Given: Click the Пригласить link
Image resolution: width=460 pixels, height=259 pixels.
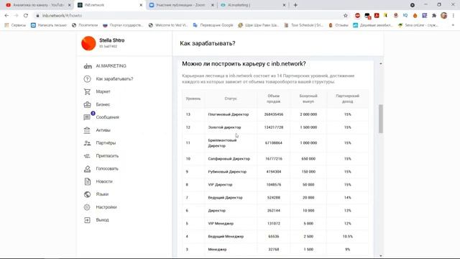Looking at the screenshot, I should (107, 156).
